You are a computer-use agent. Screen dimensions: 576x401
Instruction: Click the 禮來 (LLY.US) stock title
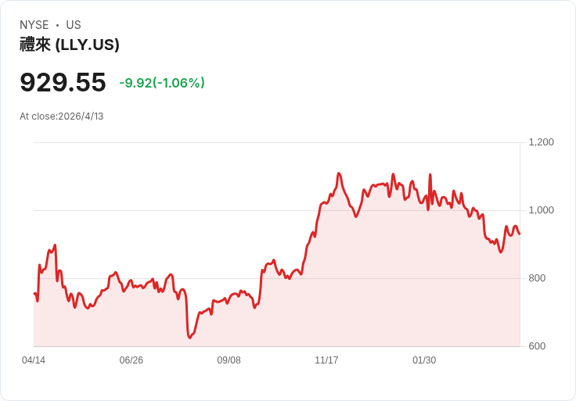(70, 45)
